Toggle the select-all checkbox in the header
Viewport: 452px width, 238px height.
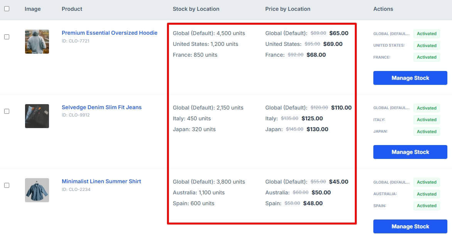6,8
